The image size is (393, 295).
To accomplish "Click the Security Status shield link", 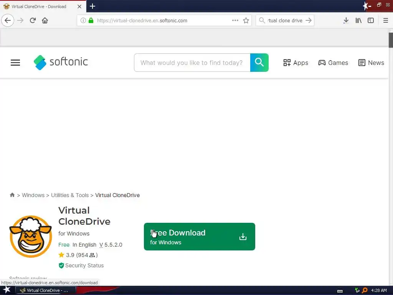I will point(81,265).
